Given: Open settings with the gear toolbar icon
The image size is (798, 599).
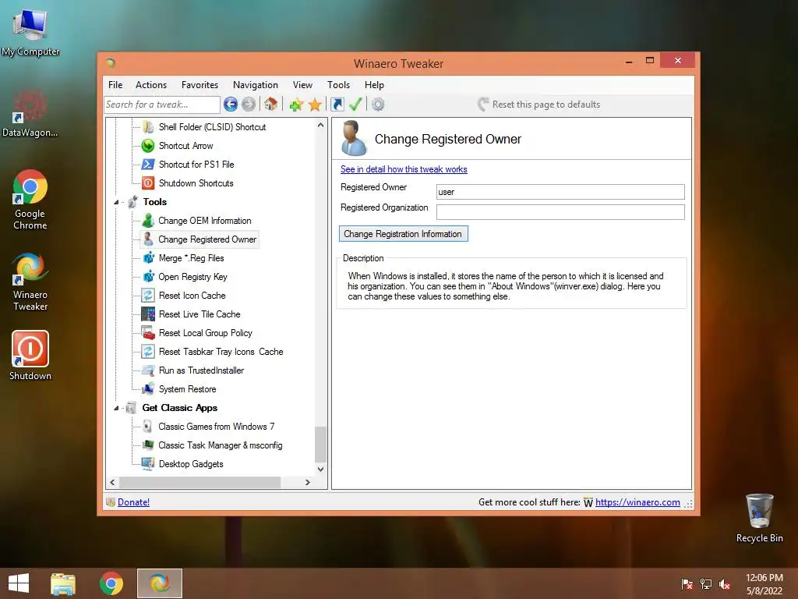Looking at the screenshot, I should point(378,105).
